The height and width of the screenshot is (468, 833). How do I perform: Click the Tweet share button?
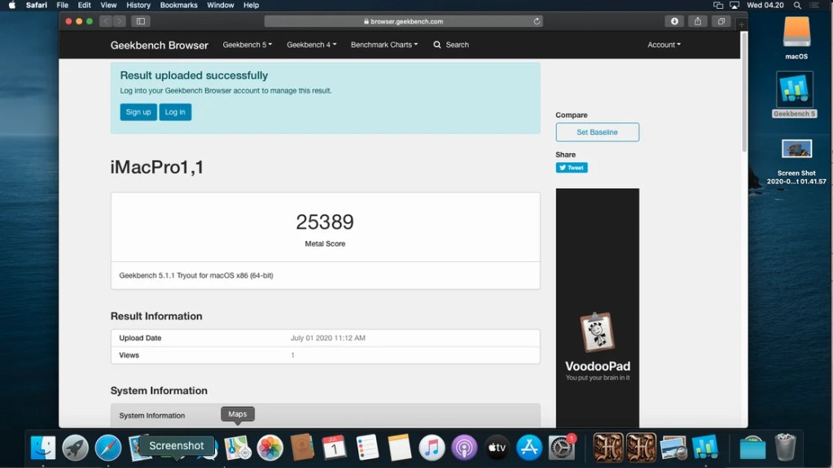pyautogui.click(x=572, y=168)
